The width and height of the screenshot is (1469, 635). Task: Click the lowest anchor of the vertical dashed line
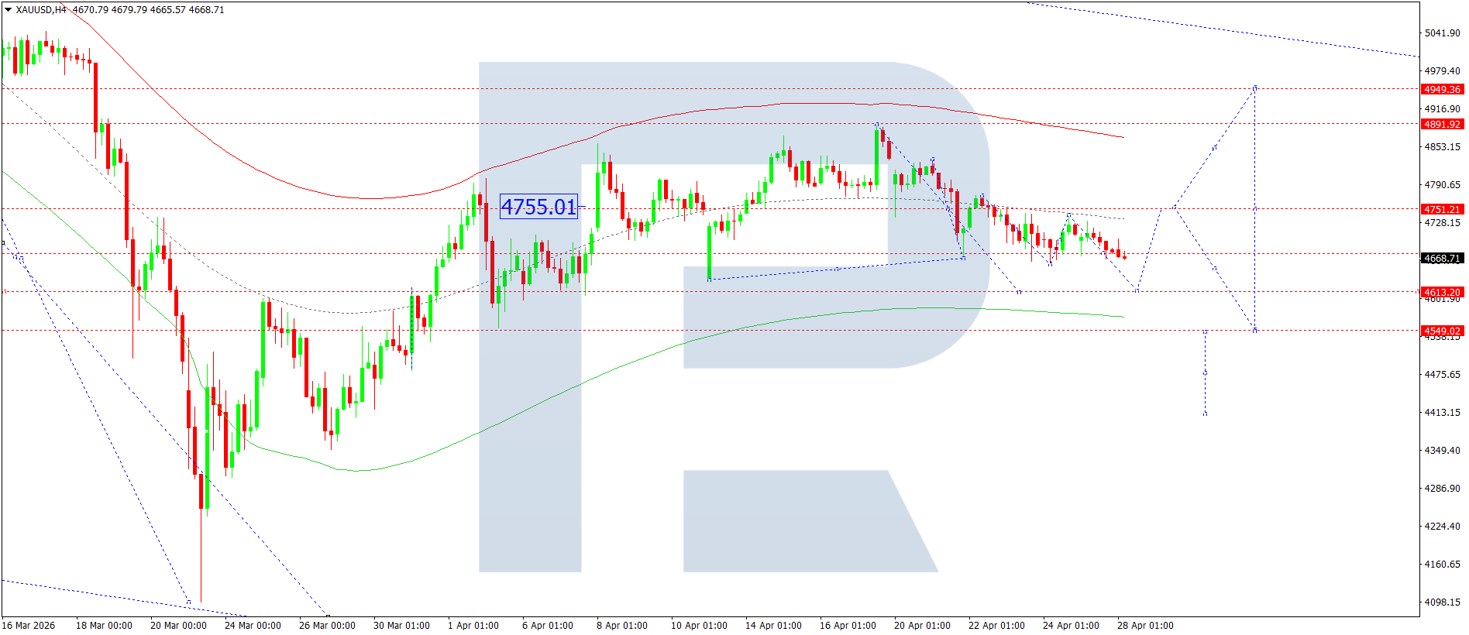coord(1205,414)
